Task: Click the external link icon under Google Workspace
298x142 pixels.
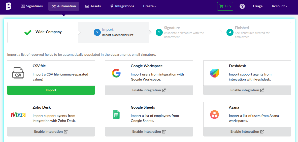Action: pyautogui.click(x=164, y=90)
